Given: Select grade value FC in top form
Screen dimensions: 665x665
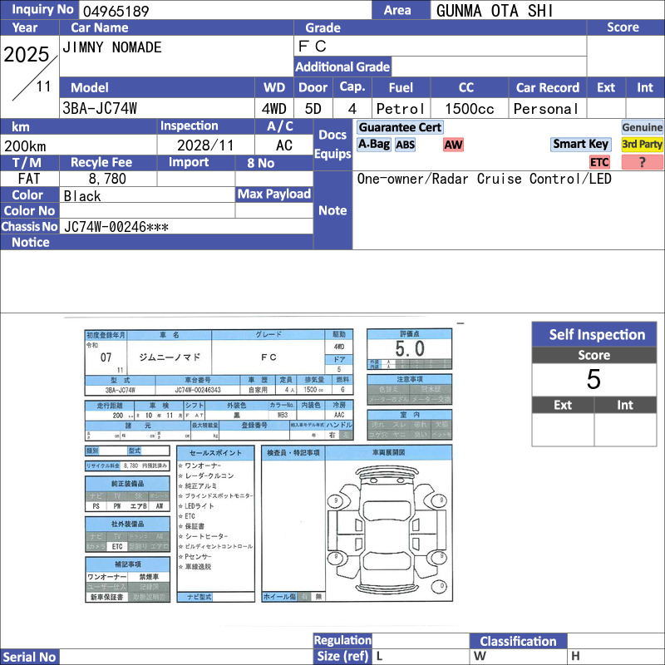Looking at the screenshot, I should (x=313, y=47).
